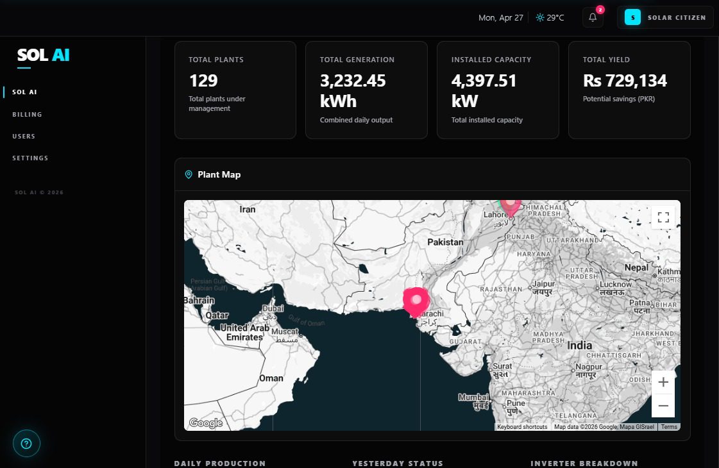719x468 pixels.
Task: Open the map Terms link
Action: click(x=669, y=427)
